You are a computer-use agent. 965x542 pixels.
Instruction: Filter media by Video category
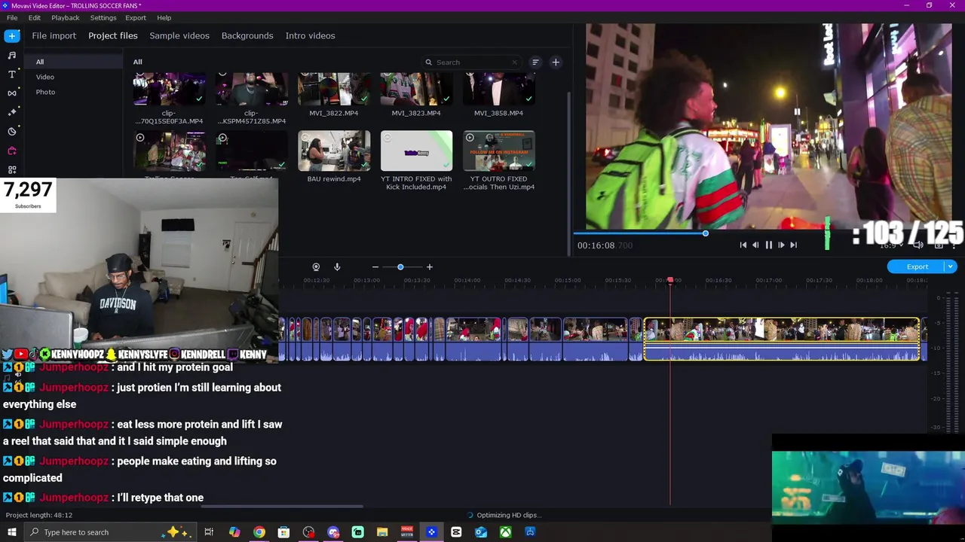[45, 77]
